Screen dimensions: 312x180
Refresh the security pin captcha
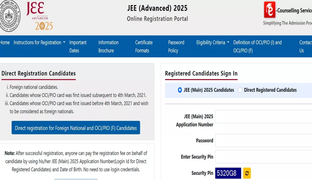click(247, 173)
